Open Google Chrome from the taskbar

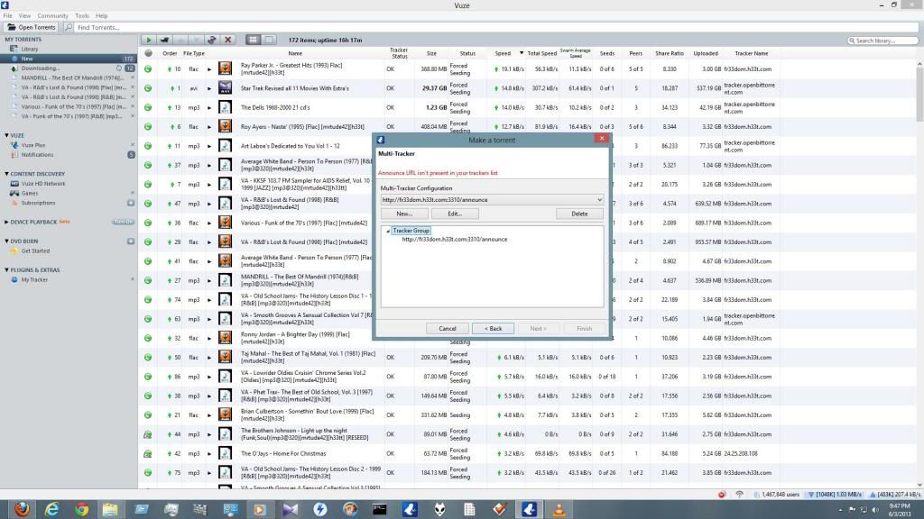81,510
